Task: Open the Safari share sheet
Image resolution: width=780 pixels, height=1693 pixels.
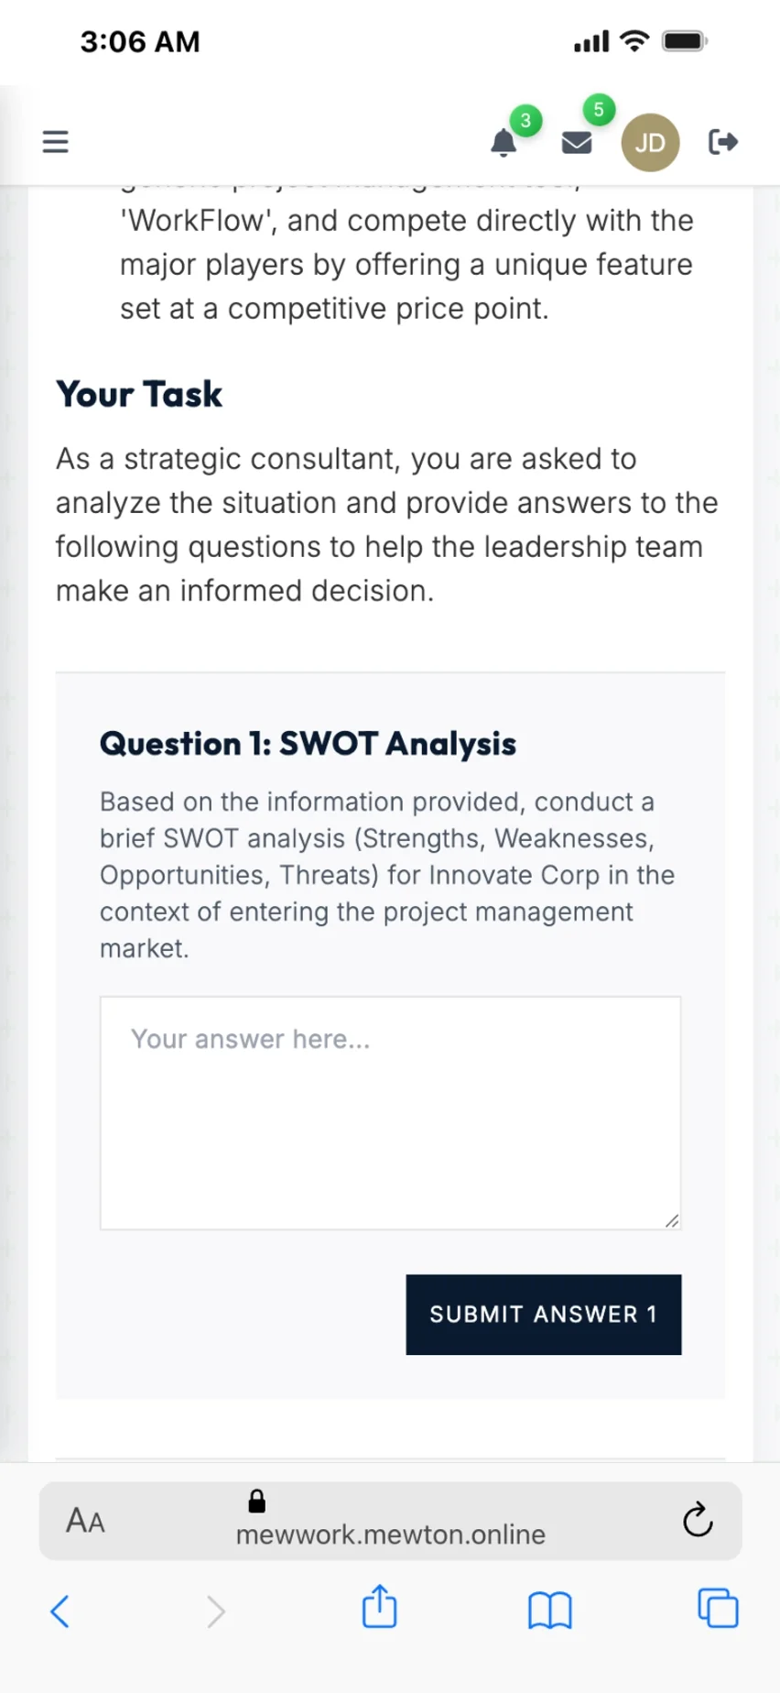Action: point(380,1608)
